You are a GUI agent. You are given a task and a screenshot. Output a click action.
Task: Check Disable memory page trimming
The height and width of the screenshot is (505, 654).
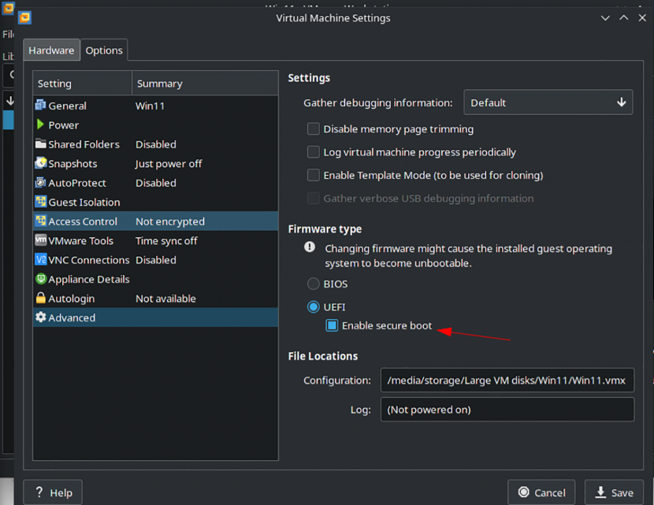pos(313,128)
